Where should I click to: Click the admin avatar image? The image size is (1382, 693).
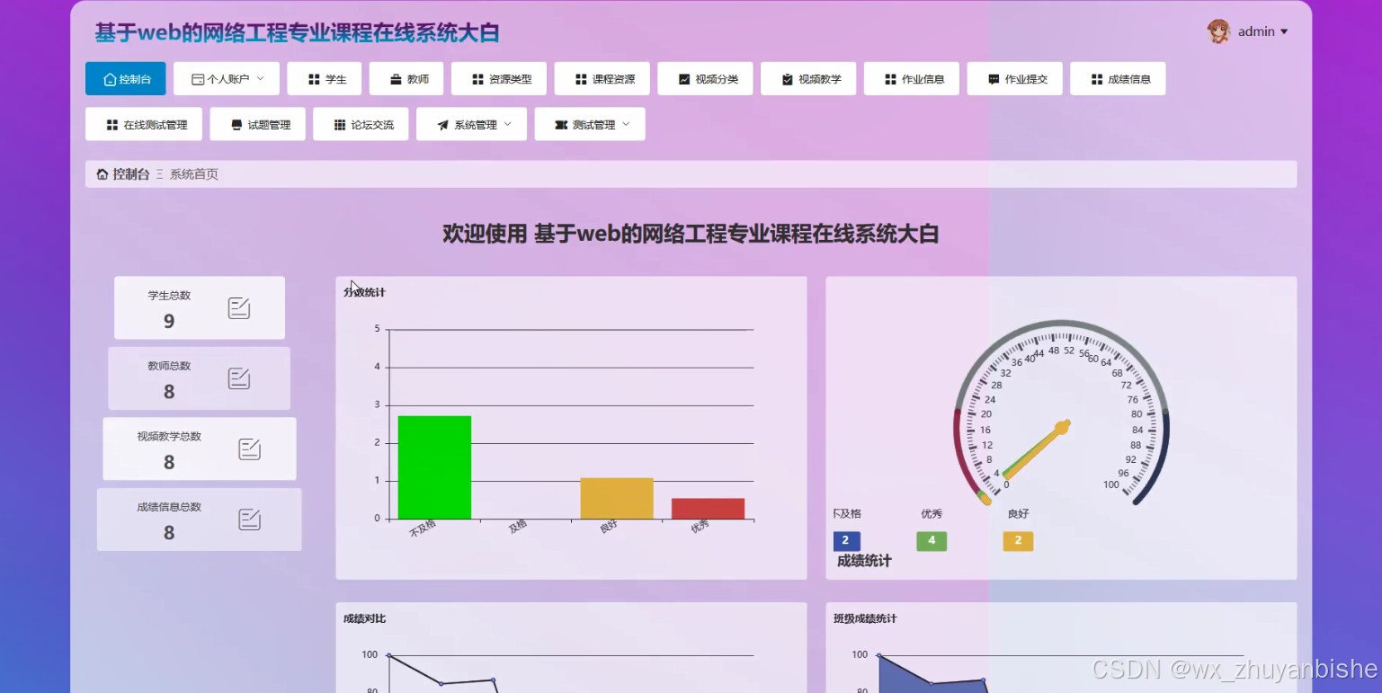(1219, 31)
